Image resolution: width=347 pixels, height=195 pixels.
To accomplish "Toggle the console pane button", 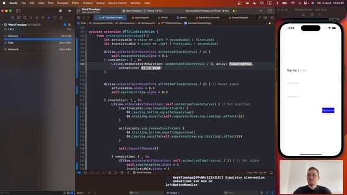I will point(272,193).
